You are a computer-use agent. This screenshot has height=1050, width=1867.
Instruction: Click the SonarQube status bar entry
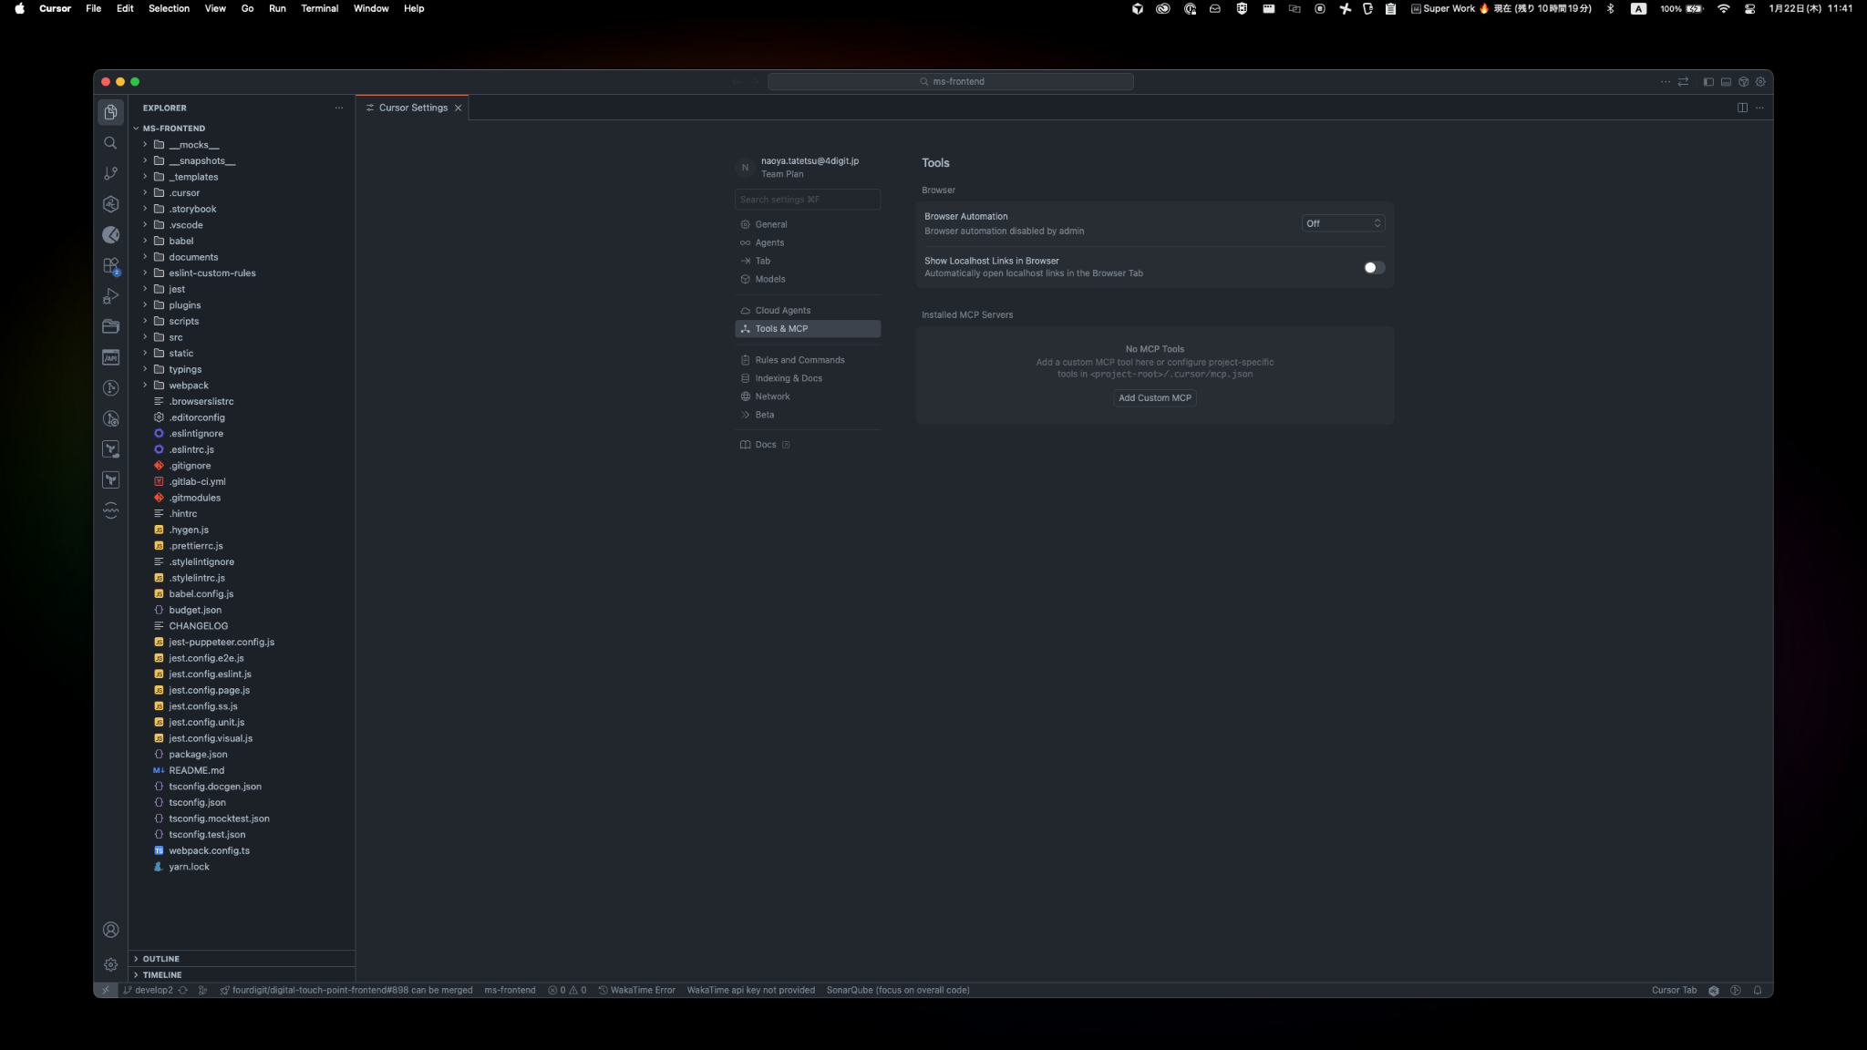click(x=898, y=990)
